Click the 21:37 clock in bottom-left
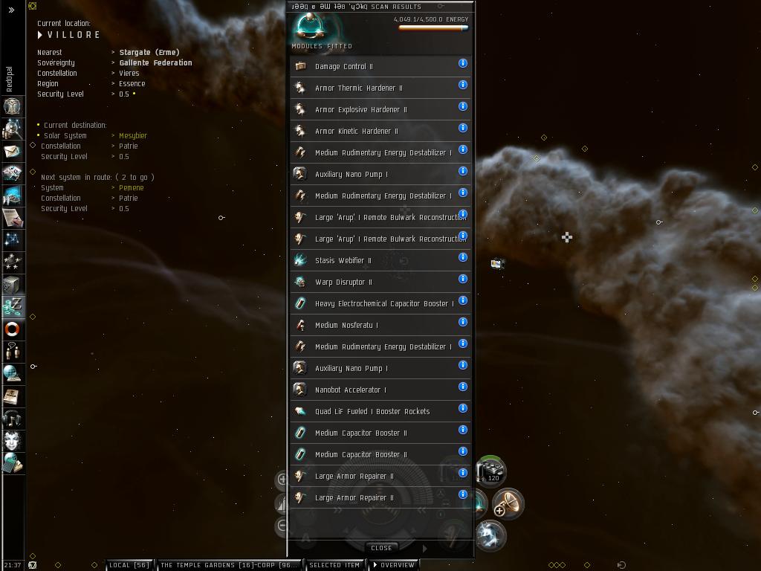Screen dimensions: 761x571 (x=13, y=565)
